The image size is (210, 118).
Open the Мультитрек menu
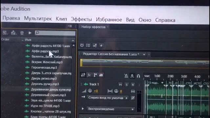(x=38, y=19)
